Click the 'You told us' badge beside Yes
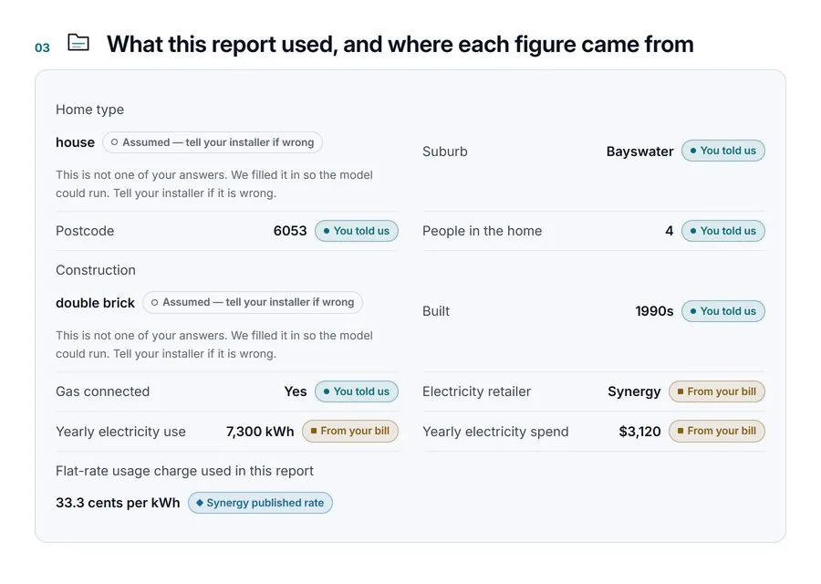Viewport: 821px width, 584px height. click(357, 391)
